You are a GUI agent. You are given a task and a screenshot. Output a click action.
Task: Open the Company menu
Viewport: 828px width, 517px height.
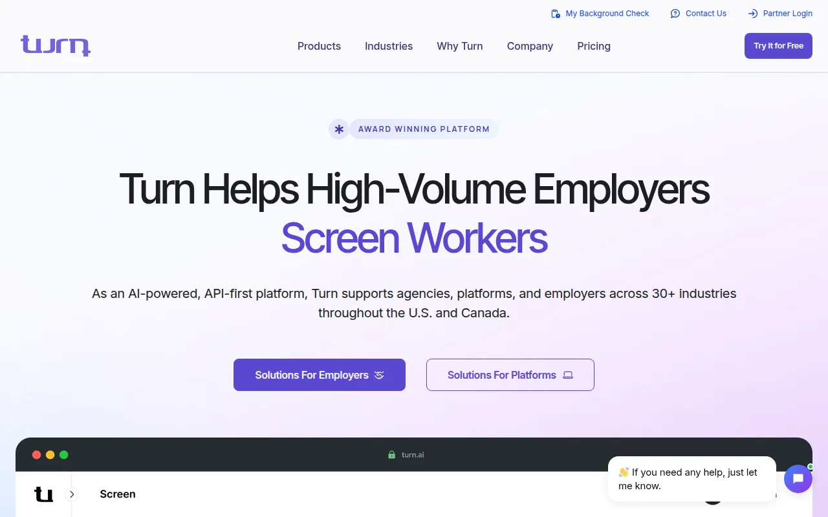pos(530,46)
